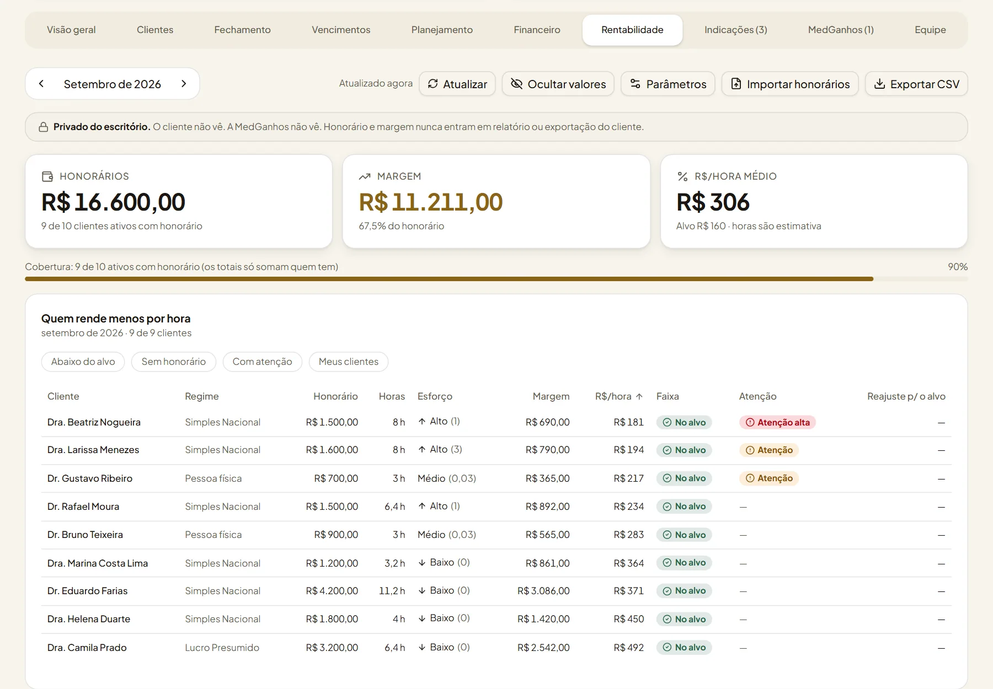This screenshot has width=993, height=689.
Task: Go to previous month with left chevron
Action: (41, 84)
